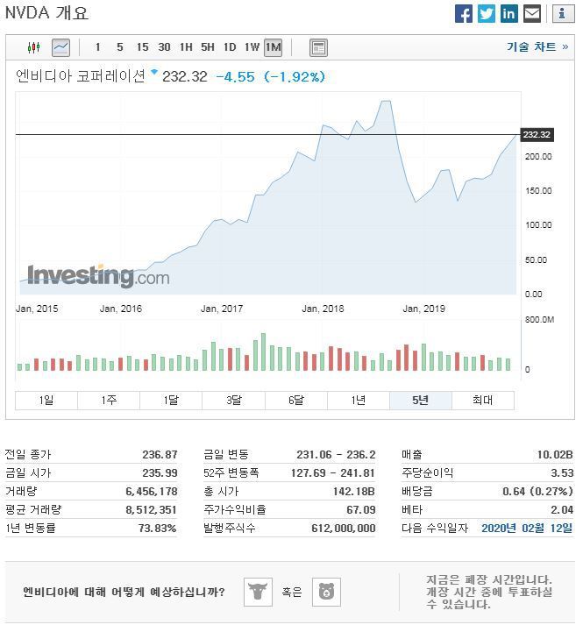The image size is (583, 632).
Task: Select the 1M chart interval
Action: (x=273, y=47)
